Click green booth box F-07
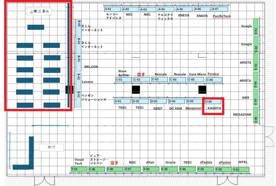 133,169
